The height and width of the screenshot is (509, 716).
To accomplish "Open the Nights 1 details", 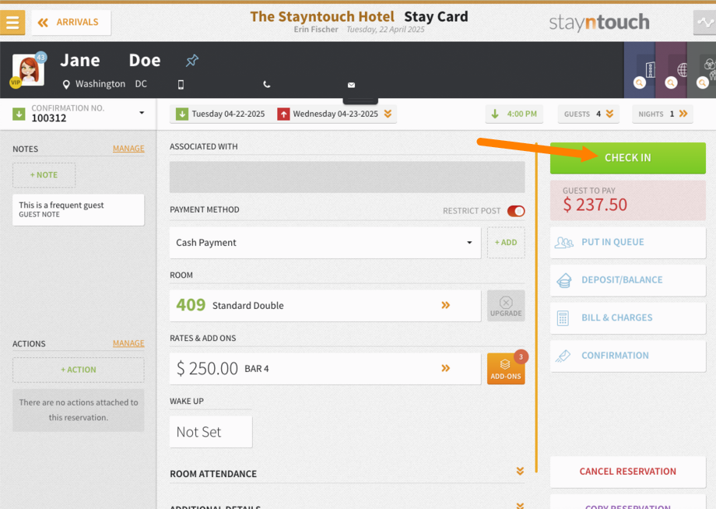I will coord(662,114).
